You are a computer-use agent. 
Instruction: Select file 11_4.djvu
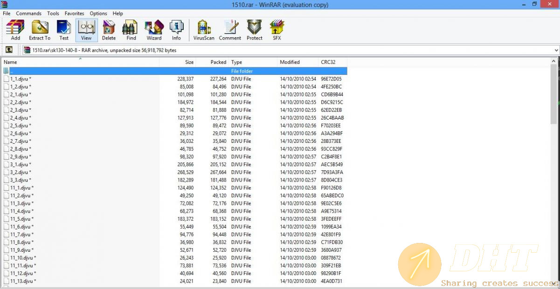click(x=22, y=211)
